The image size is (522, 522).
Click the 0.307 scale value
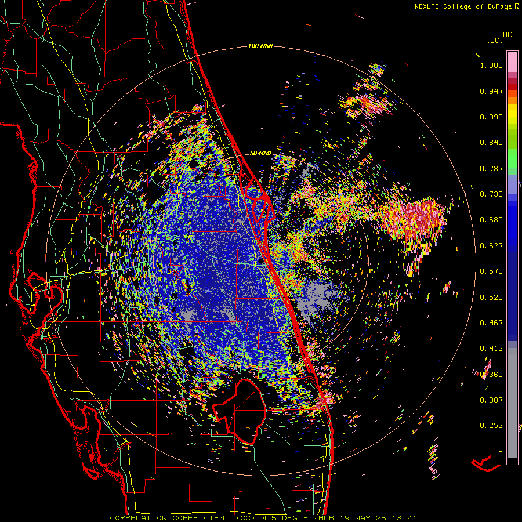click(491, 400)
